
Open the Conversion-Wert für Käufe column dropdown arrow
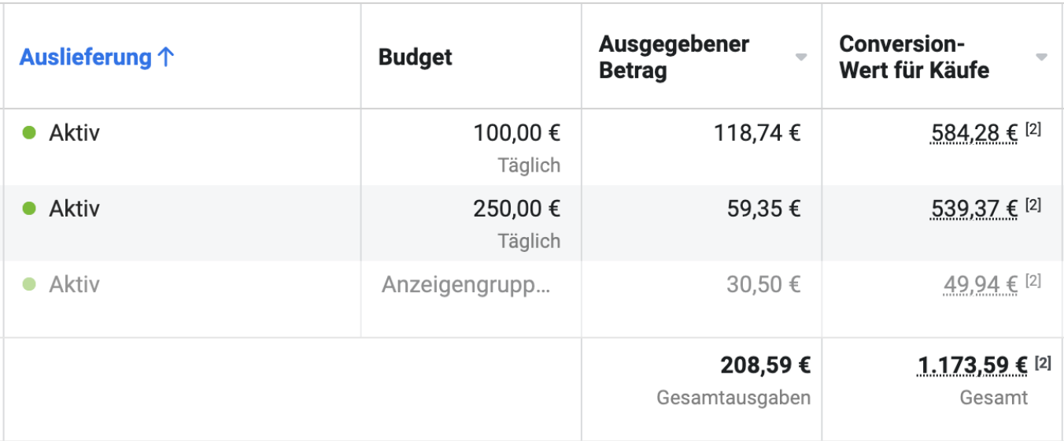[x=1042, y=57]
